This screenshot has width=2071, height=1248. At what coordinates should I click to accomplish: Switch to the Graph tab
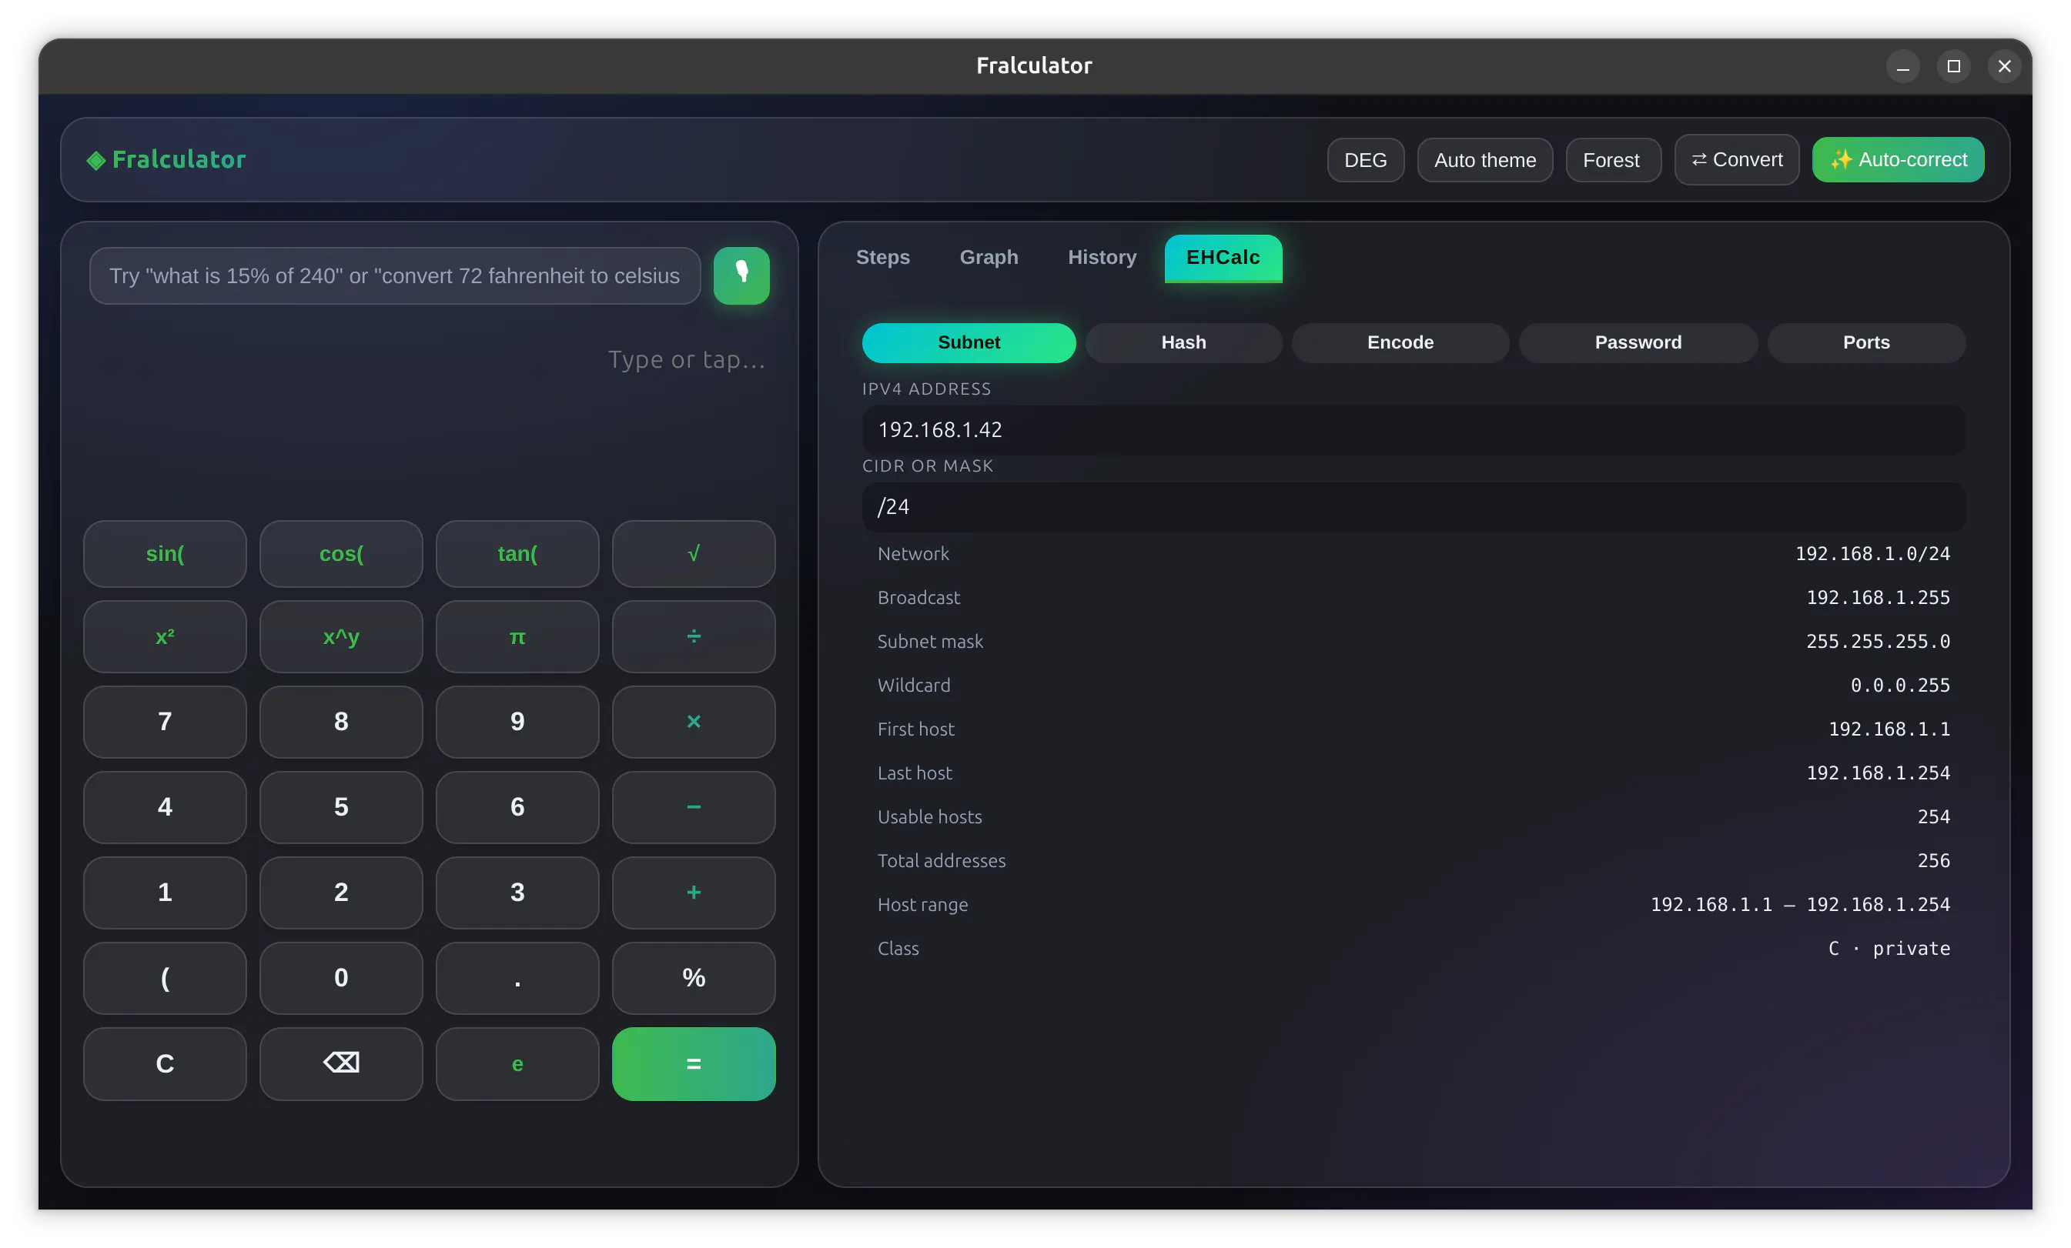coord(989,257)
